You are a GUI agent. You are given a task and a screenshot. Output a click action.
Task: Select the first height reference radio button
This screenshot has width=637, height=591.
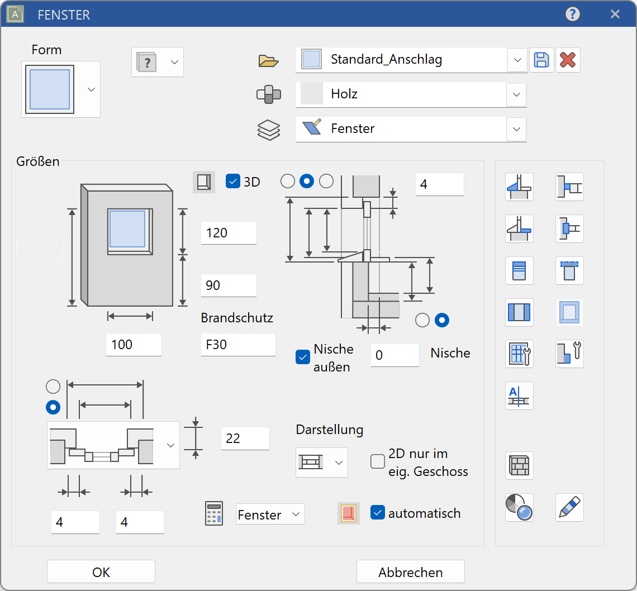click(288, 181)
